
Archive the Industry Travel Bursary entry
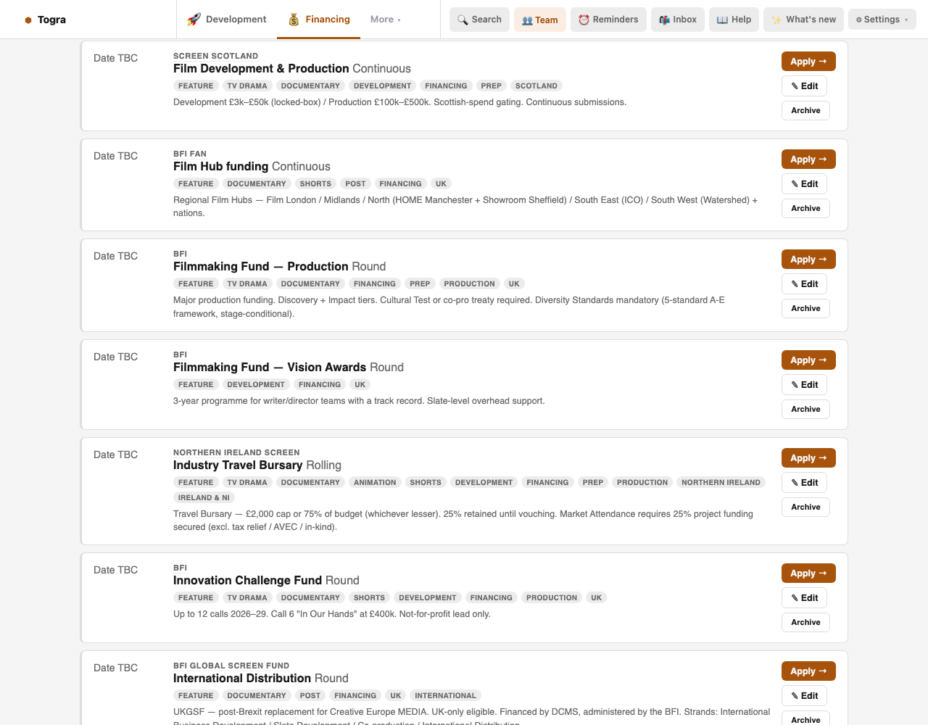pos(805,507)
